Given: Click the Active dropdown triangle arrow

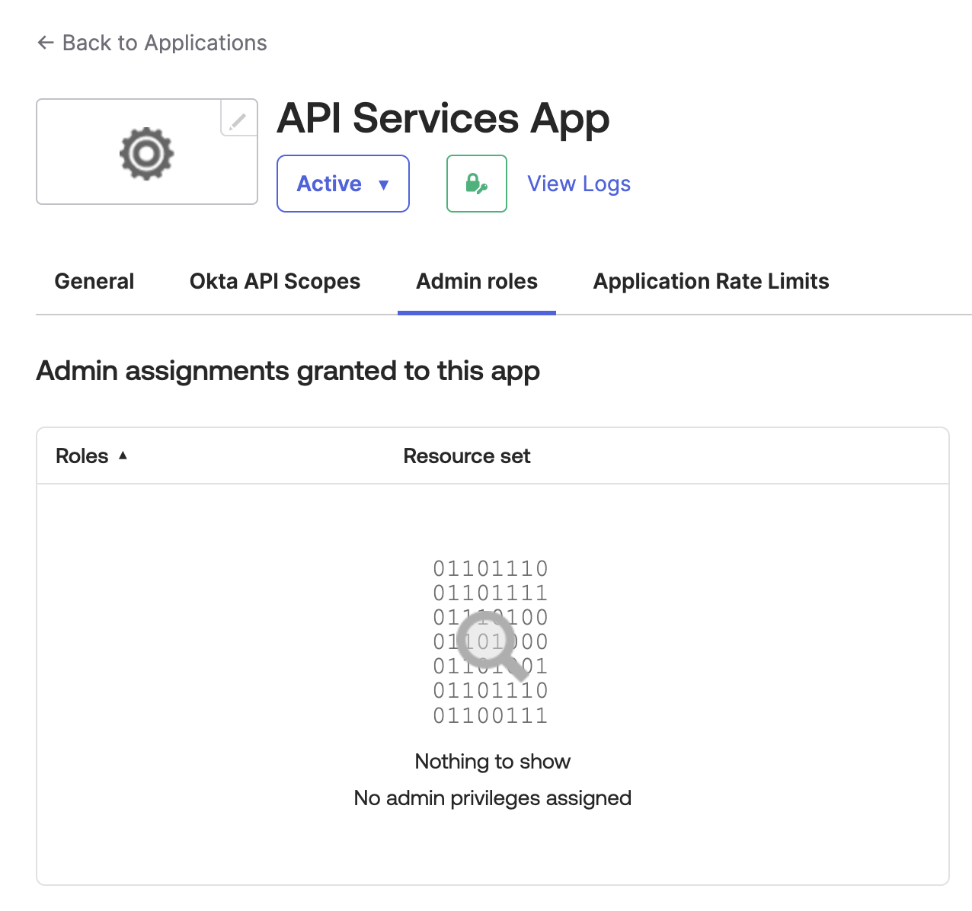Looking at the screenshot, I should click(x=384, y=184).
